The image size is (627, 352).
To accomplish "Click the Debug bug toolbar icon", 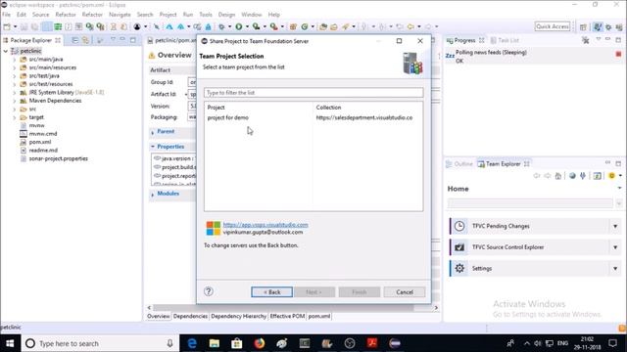I will tap(221, 26).
